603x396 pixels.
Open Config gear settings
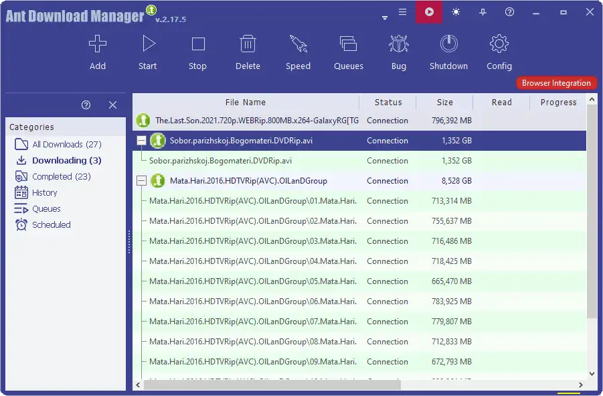(x=499, y=44)
